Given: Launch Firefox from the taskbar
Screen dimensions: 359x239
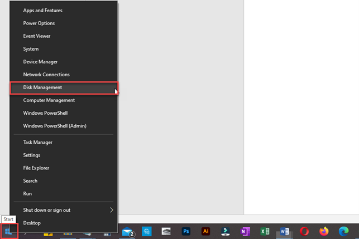Looking at the screenshot, I should point(324,232).
